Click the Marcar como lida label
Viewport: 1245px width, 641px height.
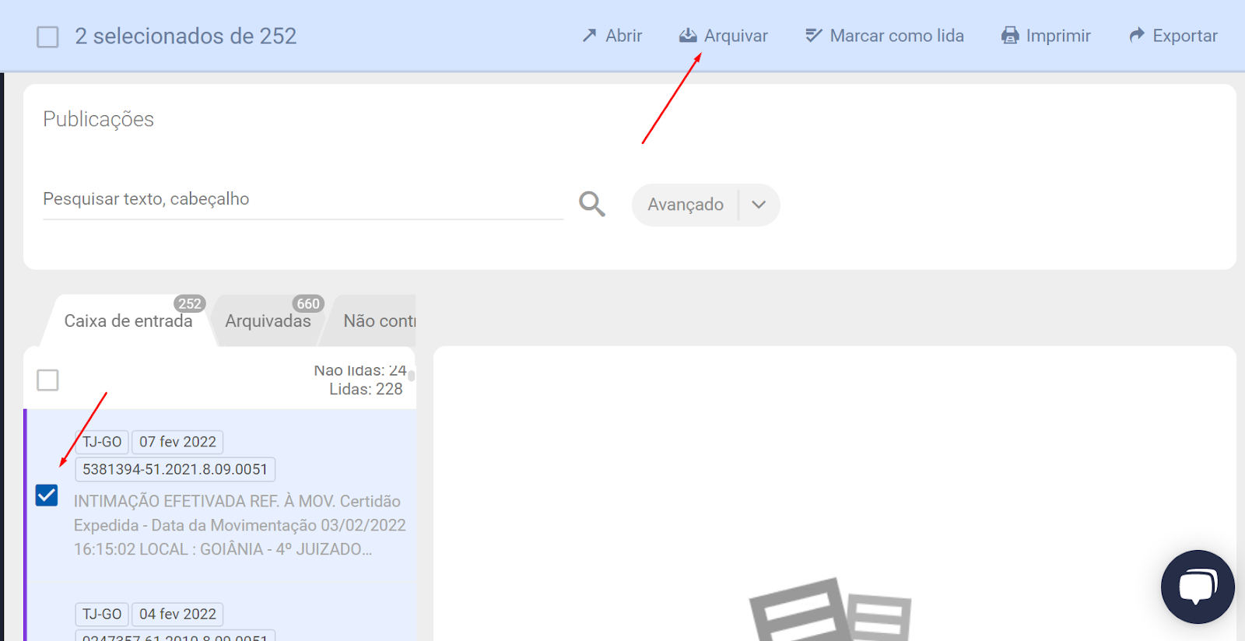(896, 36)
